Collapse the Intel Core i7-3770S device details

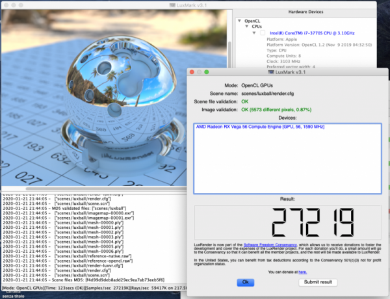[x=254, y=33]
